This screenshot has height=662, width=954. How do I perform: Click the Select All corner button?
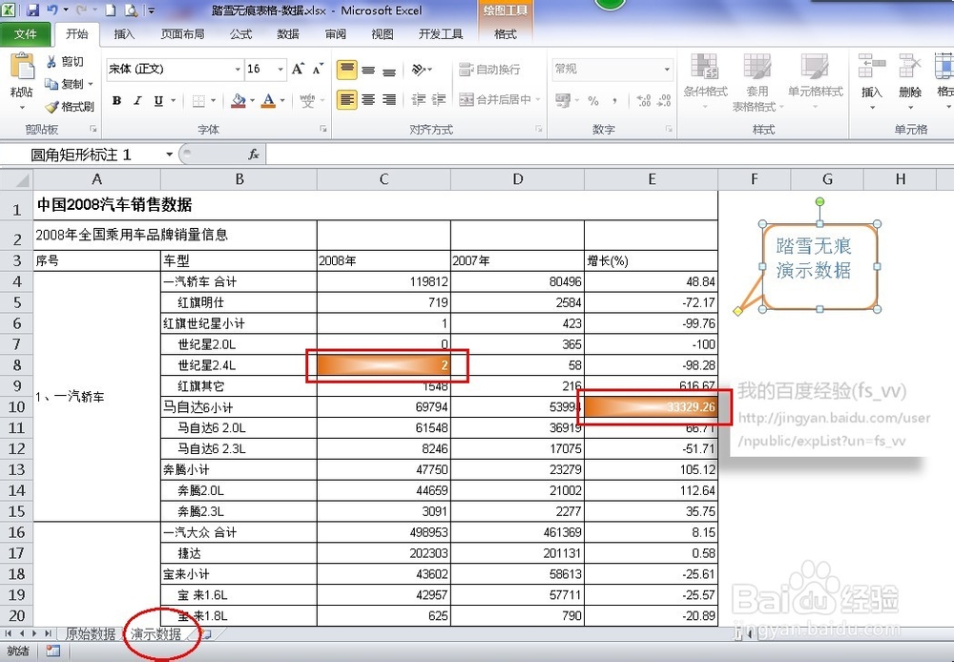coord(16,179)
